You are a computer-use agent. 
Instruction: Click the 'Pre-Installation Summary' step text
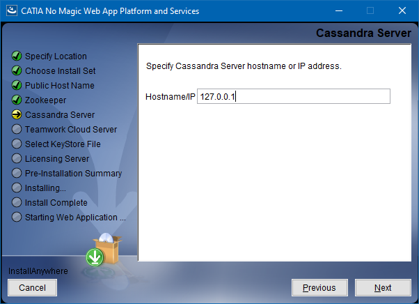[73, 174]
